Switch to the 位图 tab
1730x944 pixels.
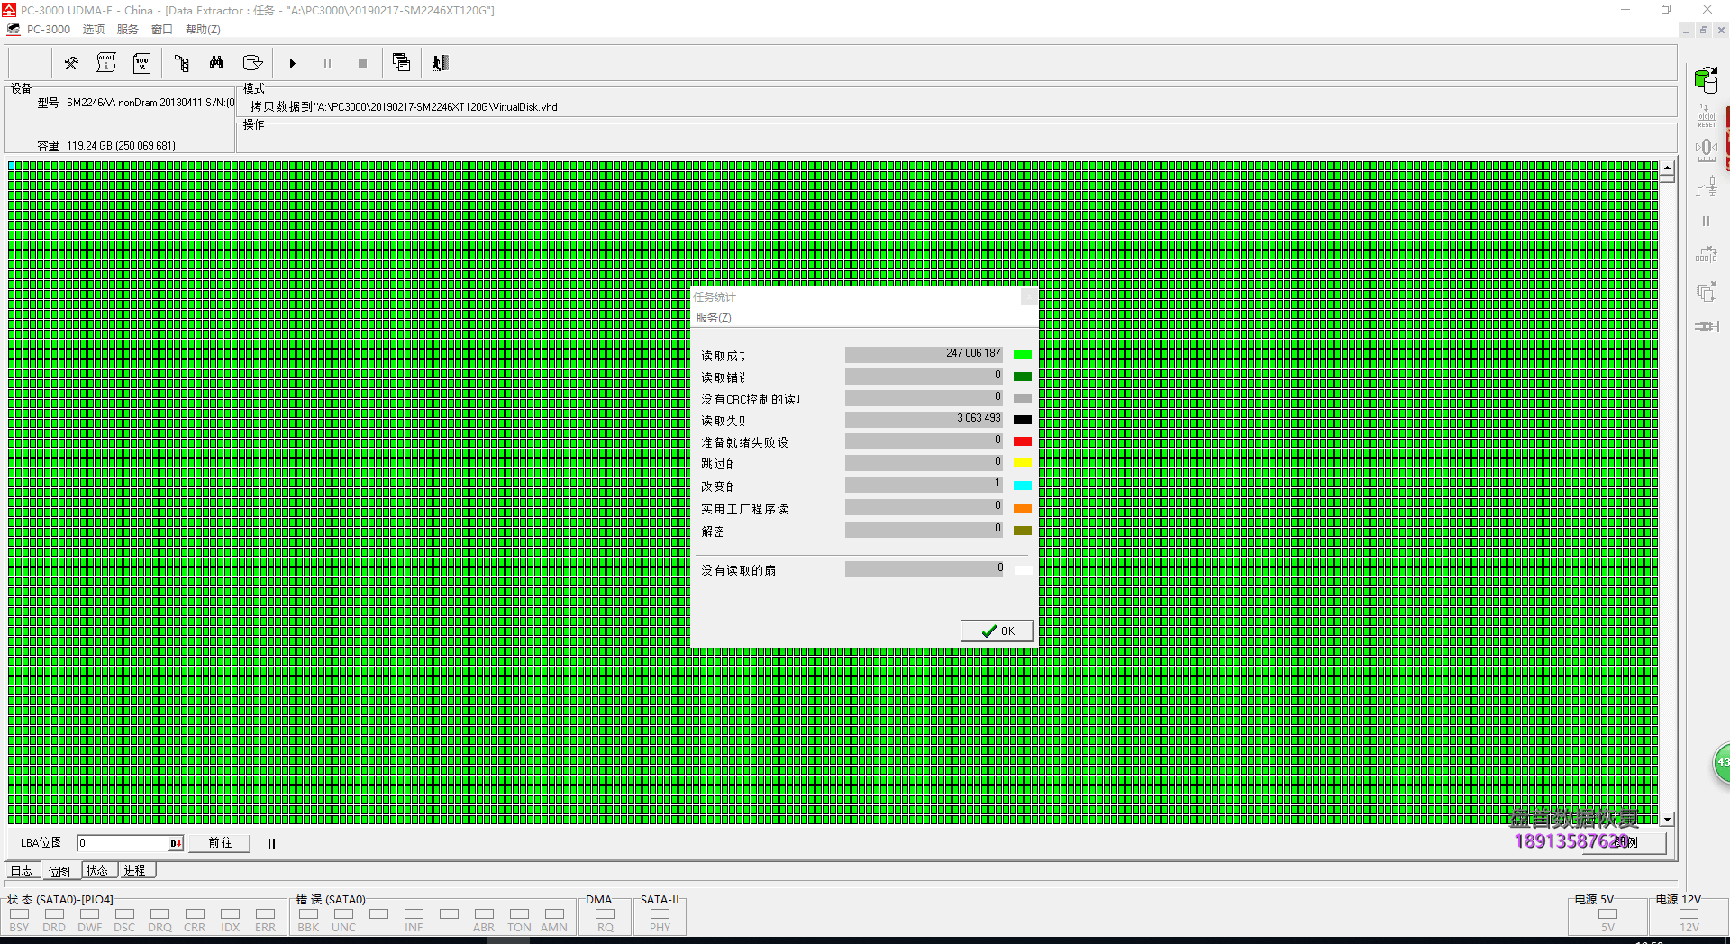click(59, 871)
